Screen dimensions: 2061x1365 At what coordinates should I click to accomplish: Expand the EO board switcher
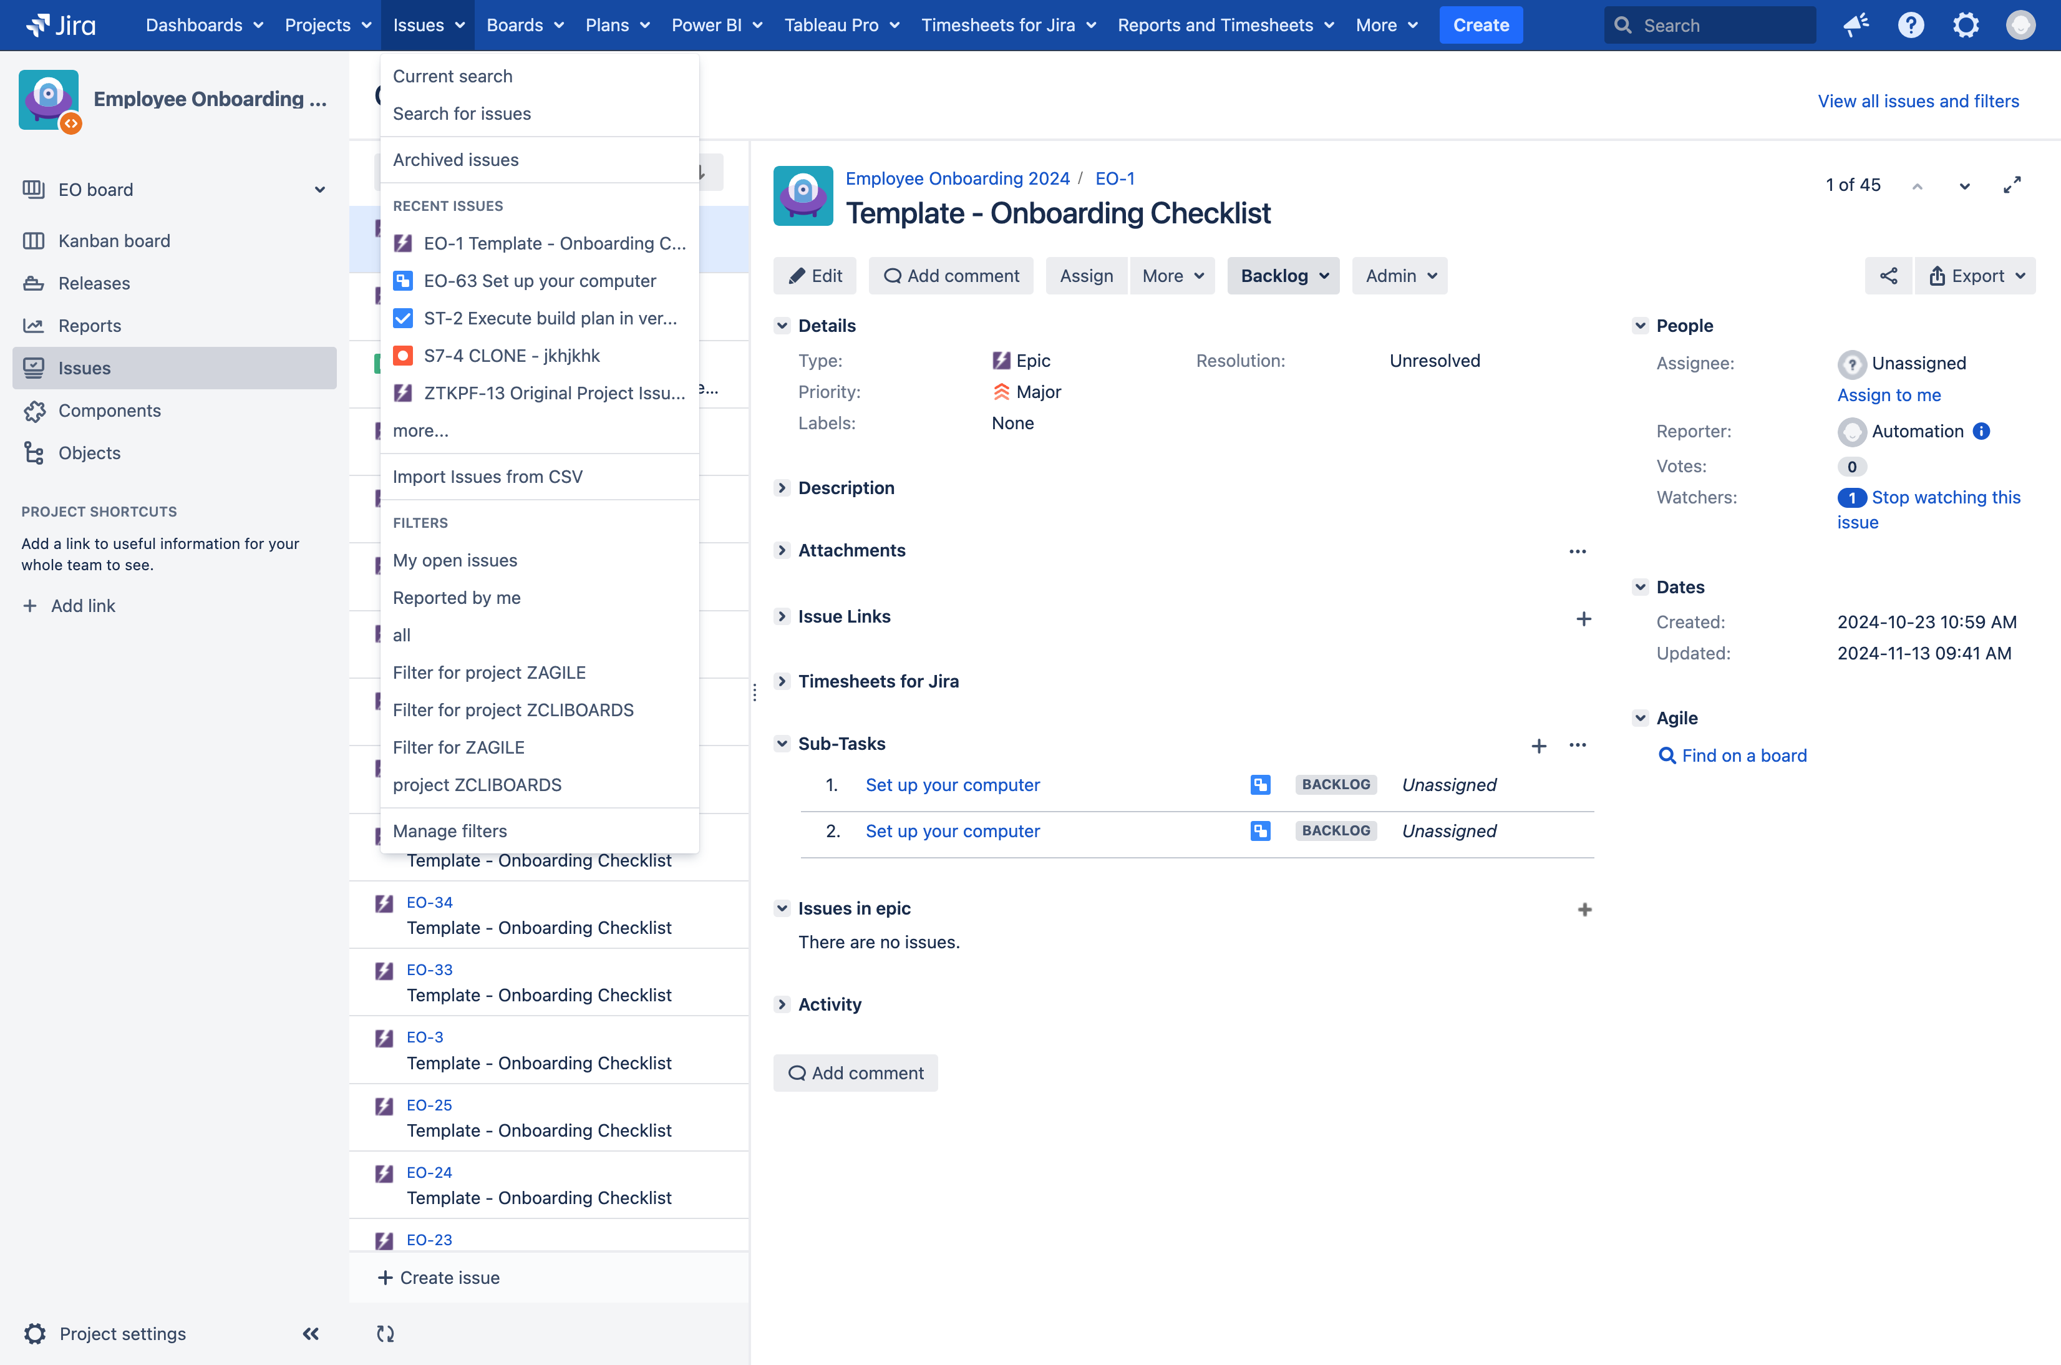click(319, 190)
